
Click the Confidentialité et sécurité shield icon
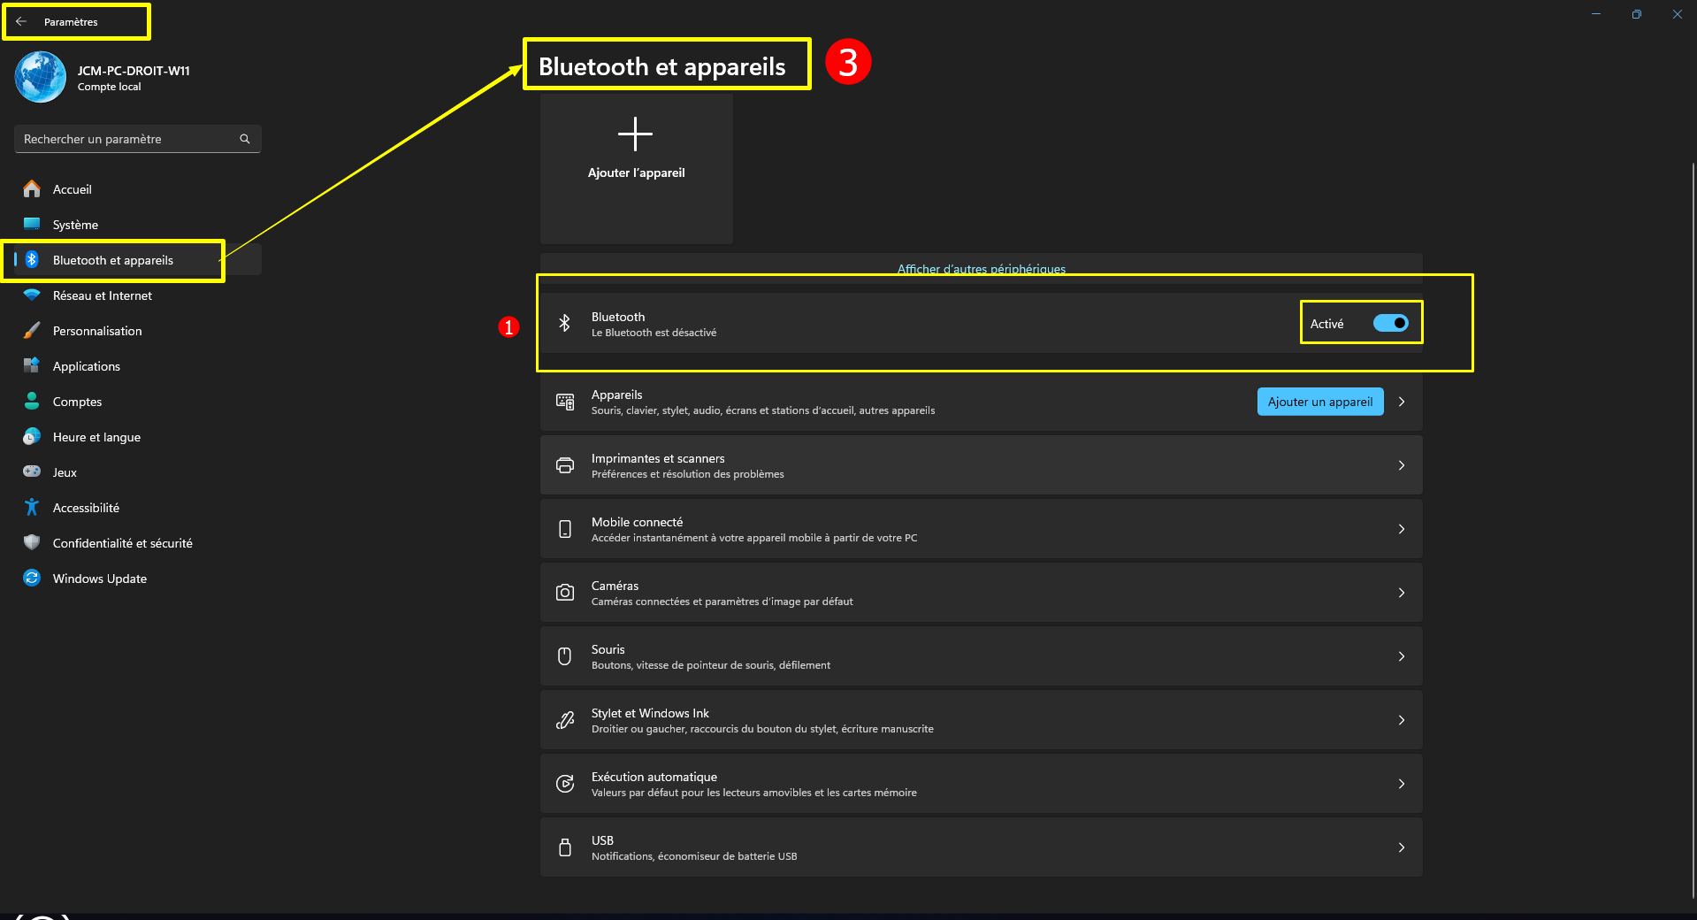pyautogui.click(x=32, y=543)
